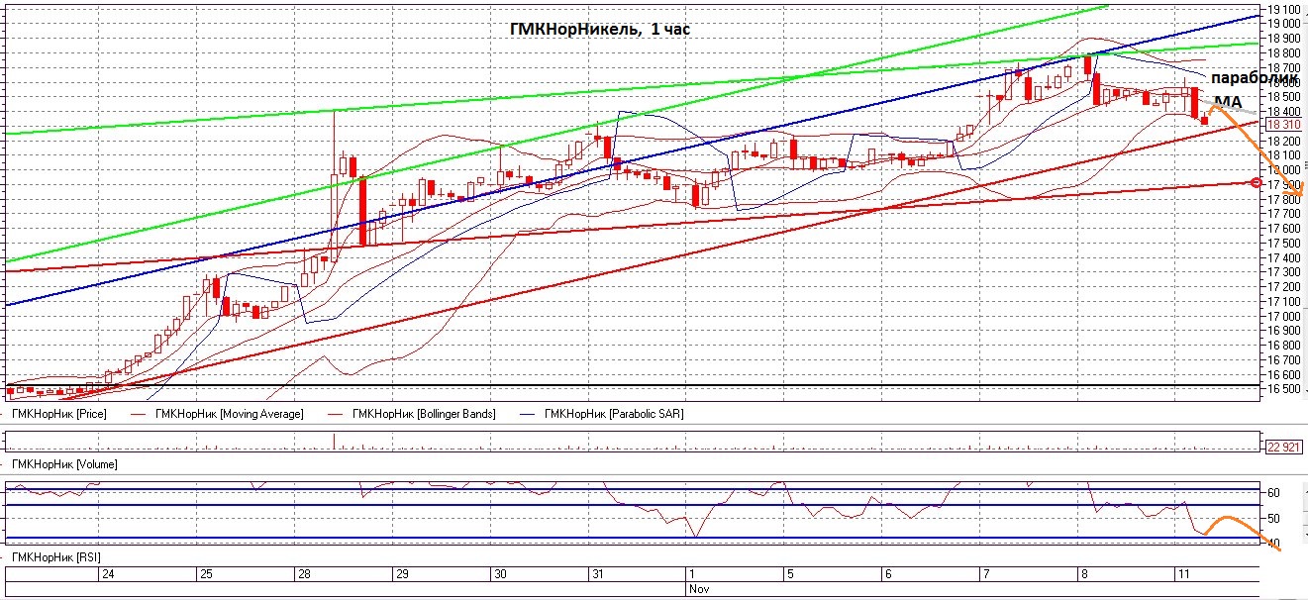Click the RSI axis level 50
1308x600 pixels.
[x=1272, y=519]
